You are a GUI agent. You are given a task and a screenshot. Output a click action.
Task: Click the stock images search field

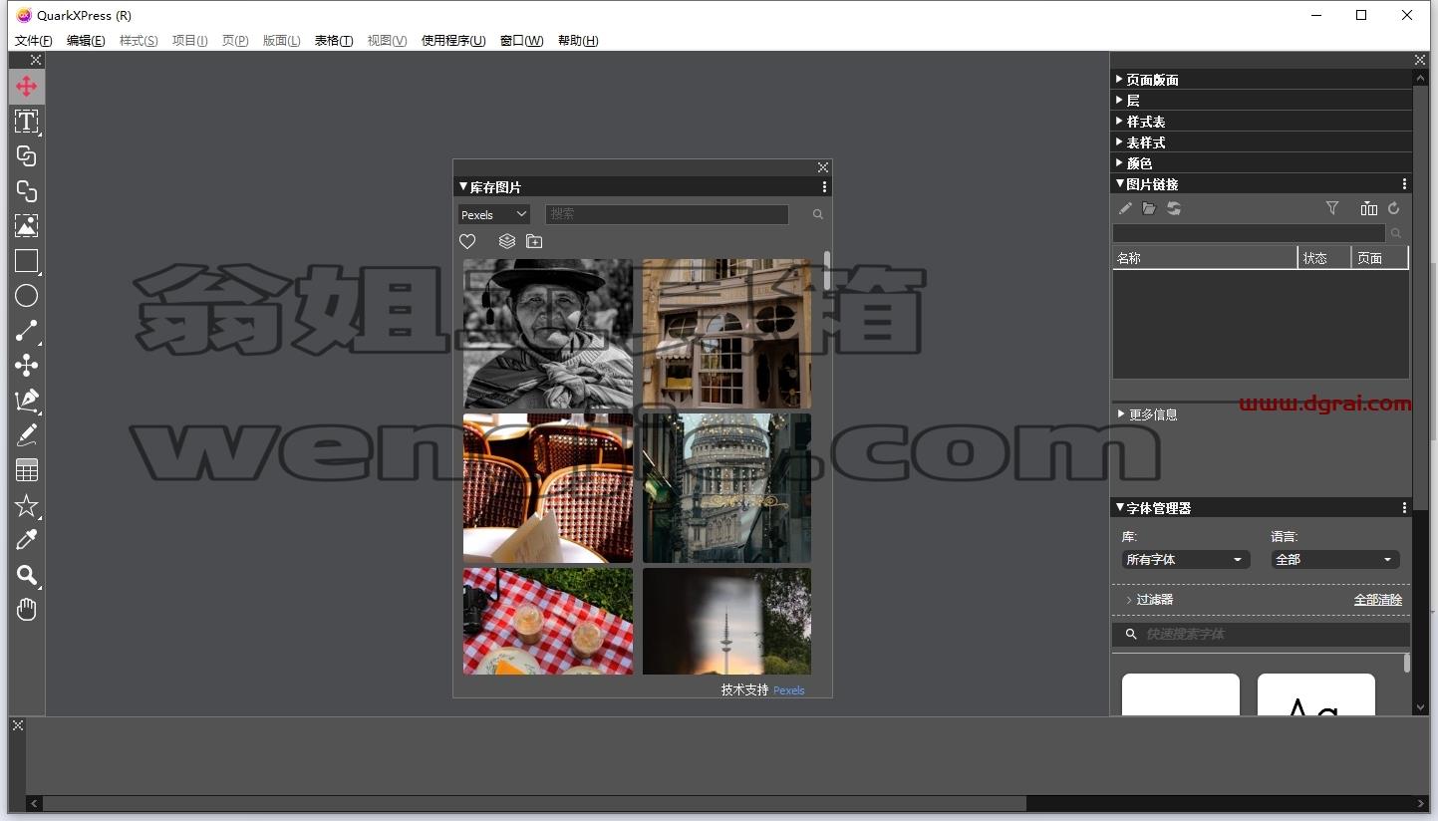click(x=667, y=214)
